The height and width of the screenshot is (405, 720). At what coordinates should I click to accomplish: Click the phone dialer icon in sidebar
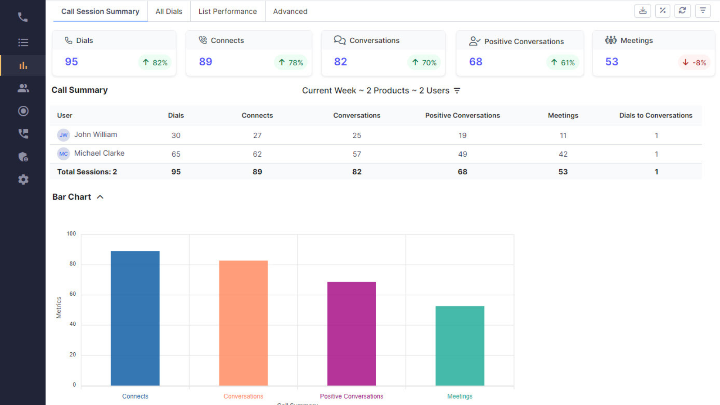click(22, 17)
